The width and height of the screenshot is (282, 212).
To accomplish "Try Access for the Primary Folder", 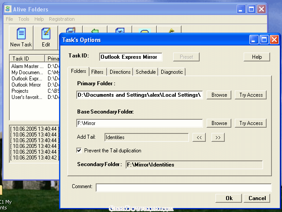I will pos(251,95).
